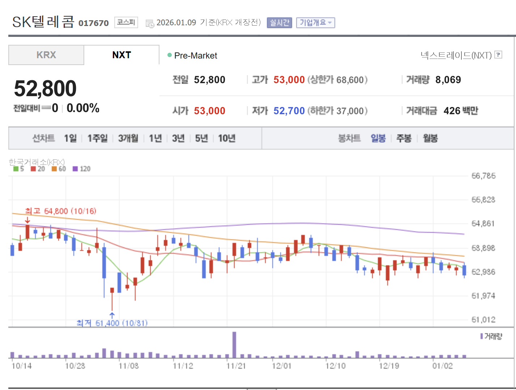Screen dimensions: 516x390
Task: Click the 하한가 37,000 text
Action: (x=337, y=111)
